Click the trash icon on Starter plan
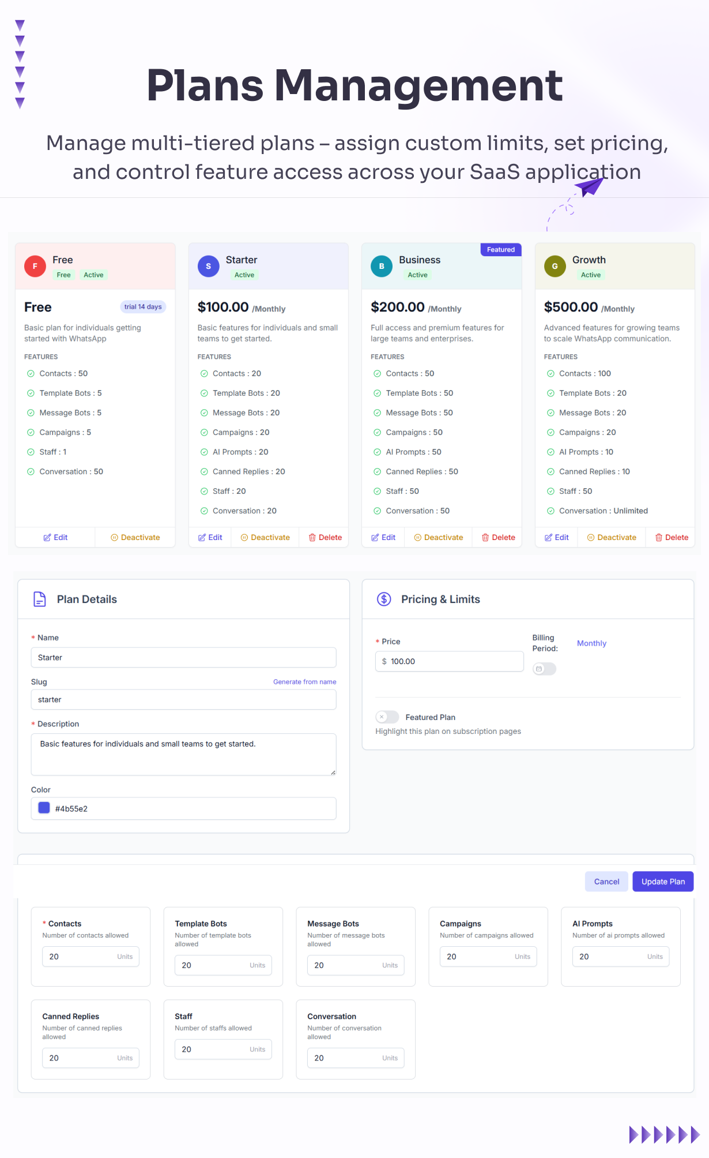The image size is (709, 1158). (312, 537)
